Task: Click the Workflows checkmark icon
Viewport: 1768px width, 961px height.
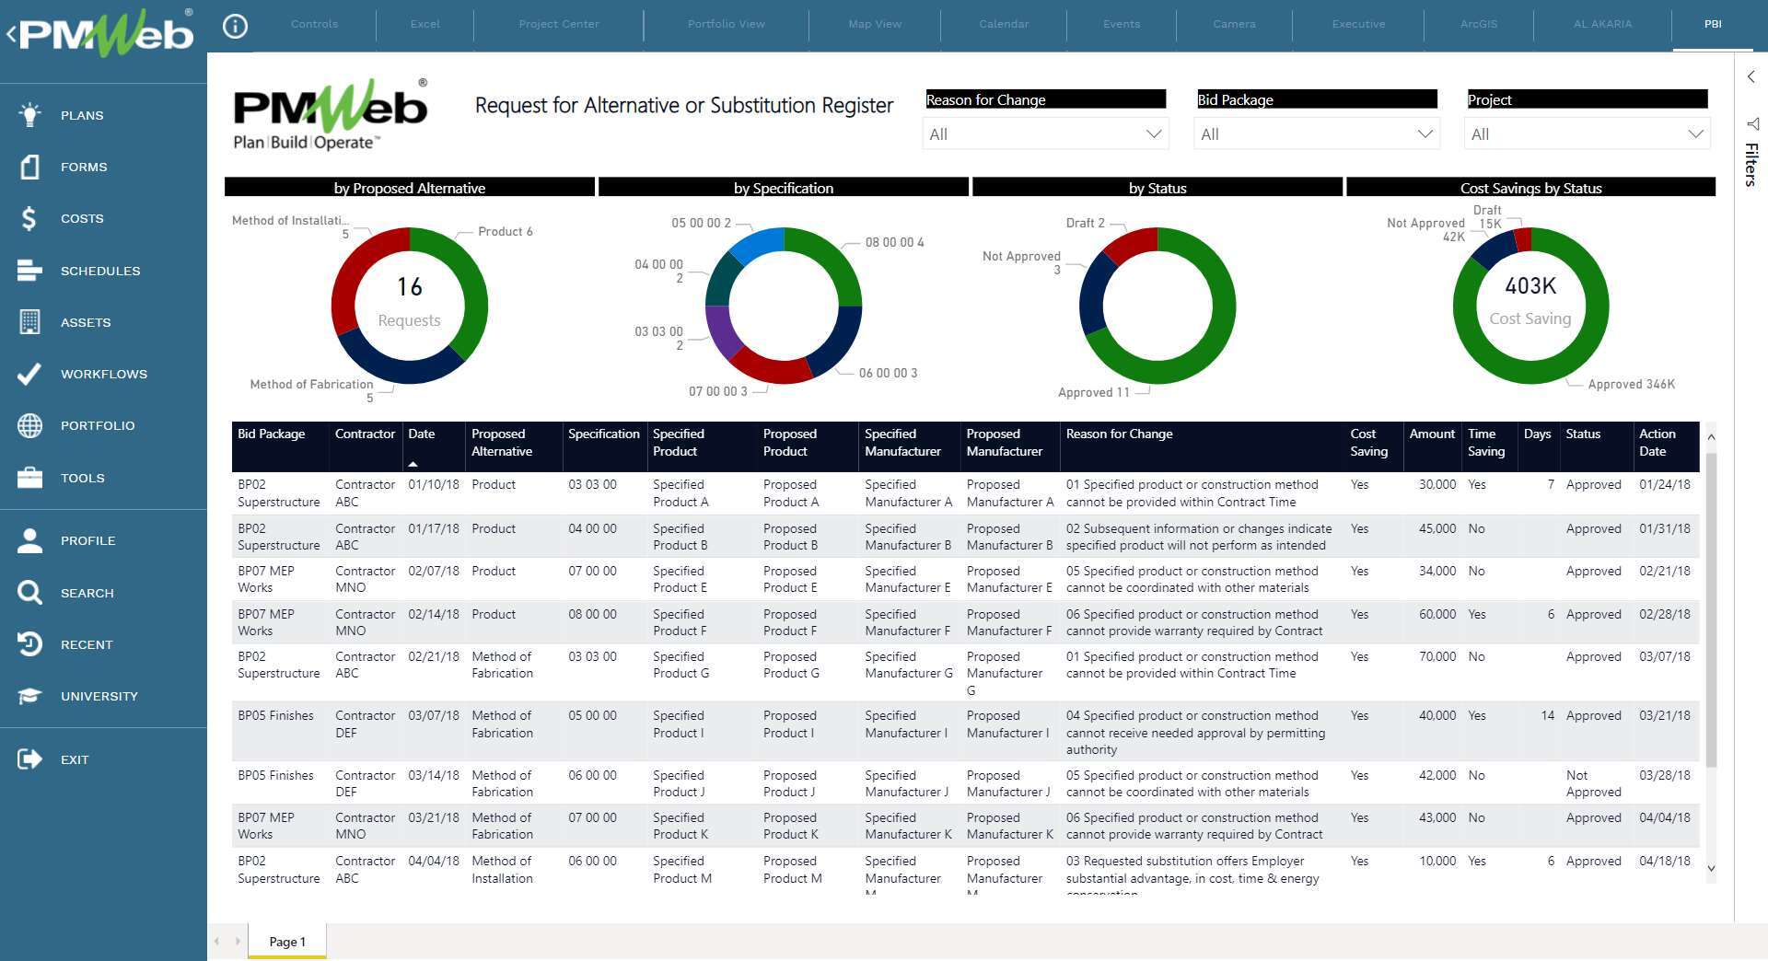Action: click(x=30, y=374)
